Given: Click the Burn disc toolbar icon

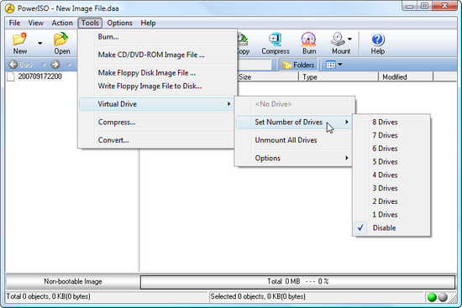Looking at the screenshot, I should 308,39.
